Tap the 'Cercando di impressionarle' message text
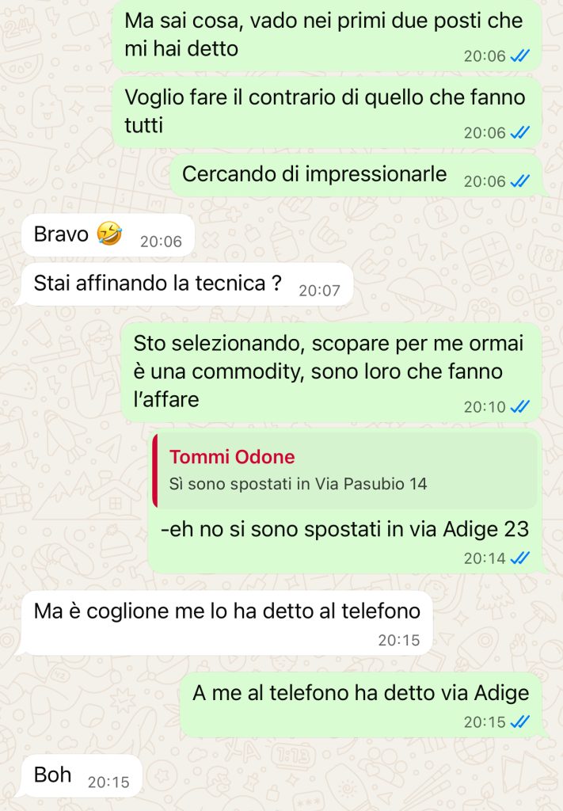This screenshot has width=563, height=811. 314,173
